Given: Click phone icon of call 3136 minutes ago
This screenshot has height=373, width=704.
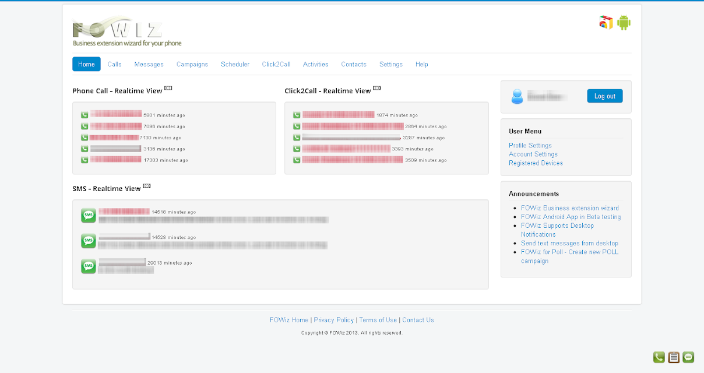Looking at the screenshot, I should point(85,149).
